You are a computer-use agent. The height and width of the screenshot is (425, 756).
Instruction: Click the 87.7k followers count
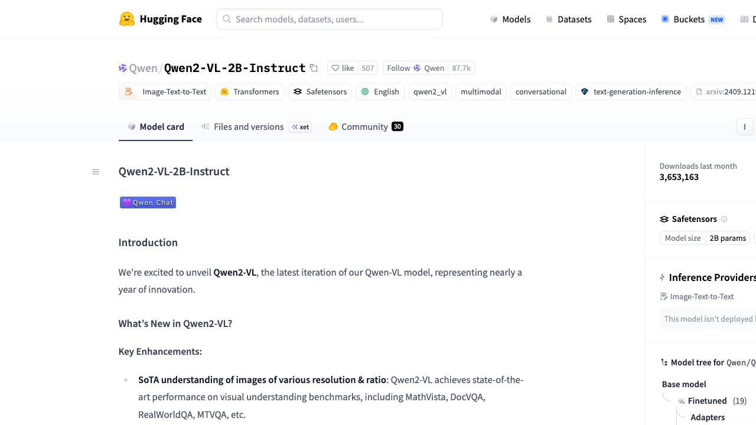point(461,68)
